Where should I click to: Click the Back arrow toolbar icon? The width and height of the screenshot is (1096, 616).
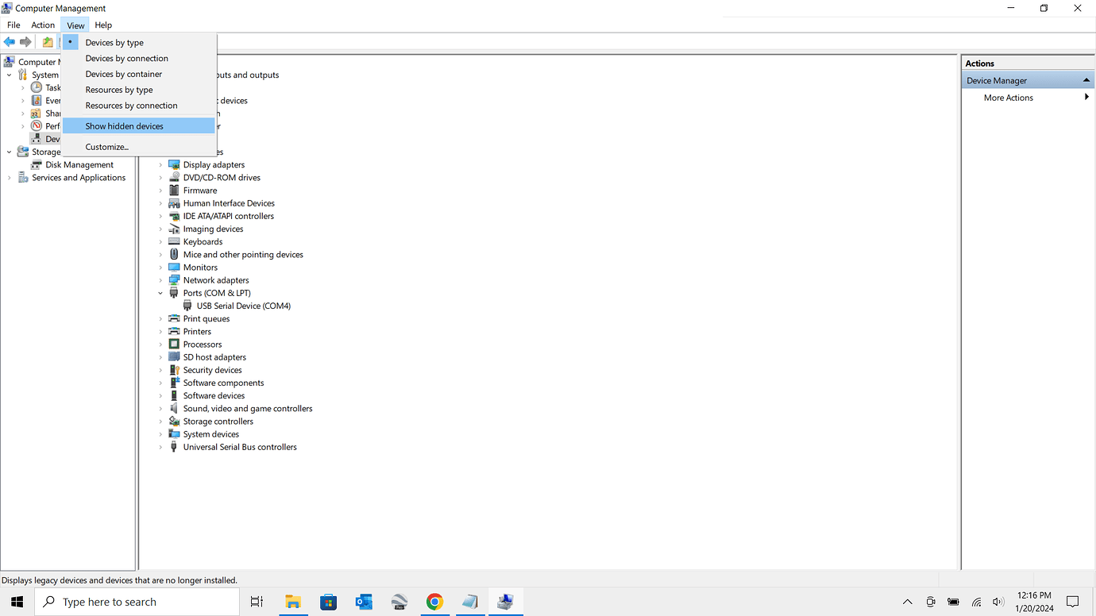[x=10, y=42]
